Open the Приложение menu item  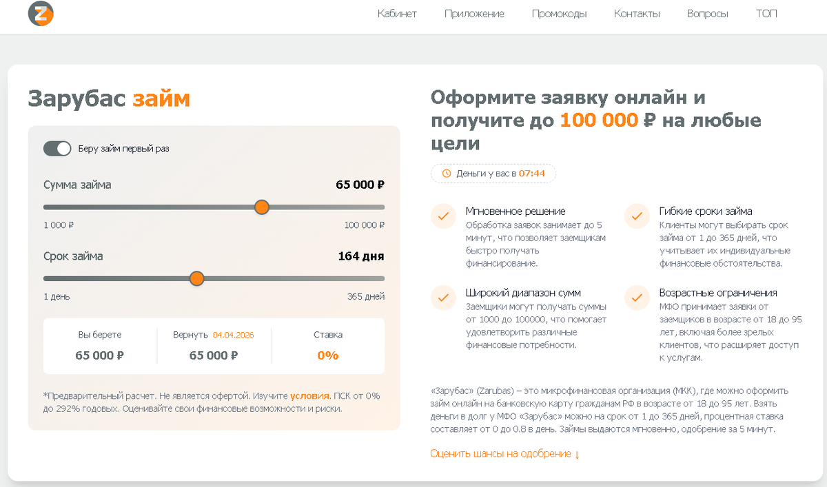(474, 14)
